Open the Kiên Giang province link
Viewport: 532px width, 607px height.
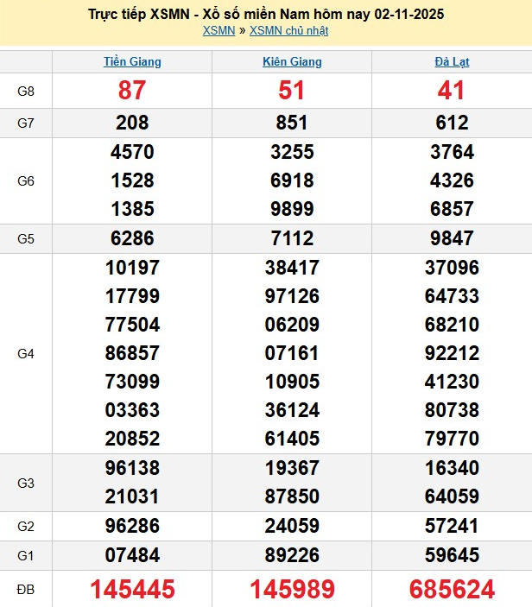[292, 62]
